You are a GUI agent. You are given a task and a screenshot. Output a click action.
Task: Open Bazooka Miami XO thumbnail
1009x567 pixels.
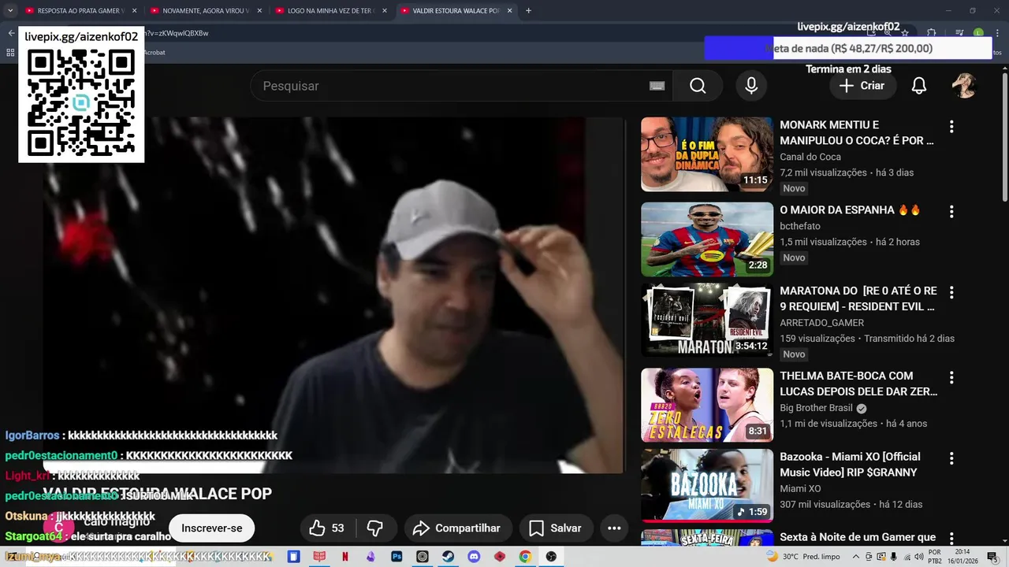[x=707, y=486]
